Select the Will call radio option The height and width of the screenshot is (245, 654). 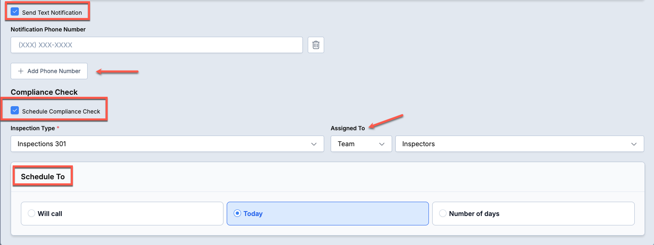[32, 213]
